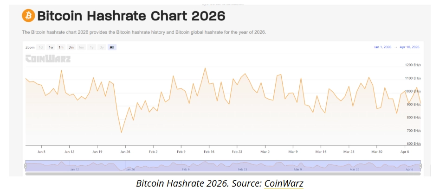
Task: Open the Apr 10, 2026 end date field
Action: pyautogui.click(x=409, y=47)
